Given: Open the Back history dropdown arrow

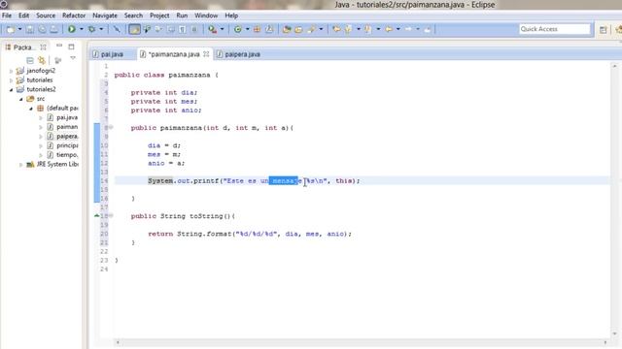Looking at the screenshot, I should pos(397,29).
